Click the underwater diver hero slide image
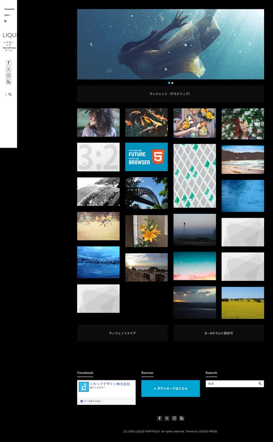273x442 pixels. 170,44
